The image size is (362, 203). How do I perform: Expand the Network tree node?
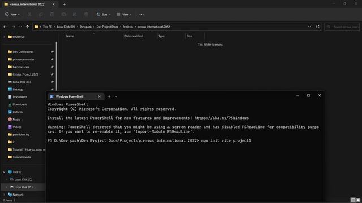[4, 195]
